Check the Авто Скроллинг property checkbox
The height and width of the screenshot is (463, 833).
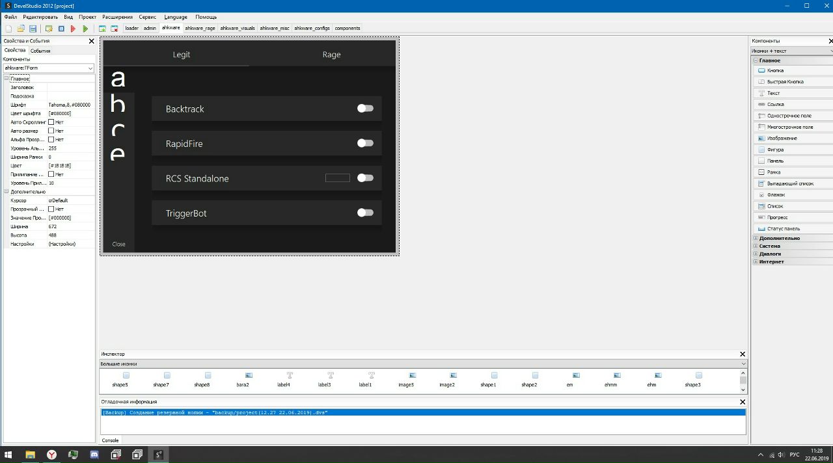coord(51,122)
